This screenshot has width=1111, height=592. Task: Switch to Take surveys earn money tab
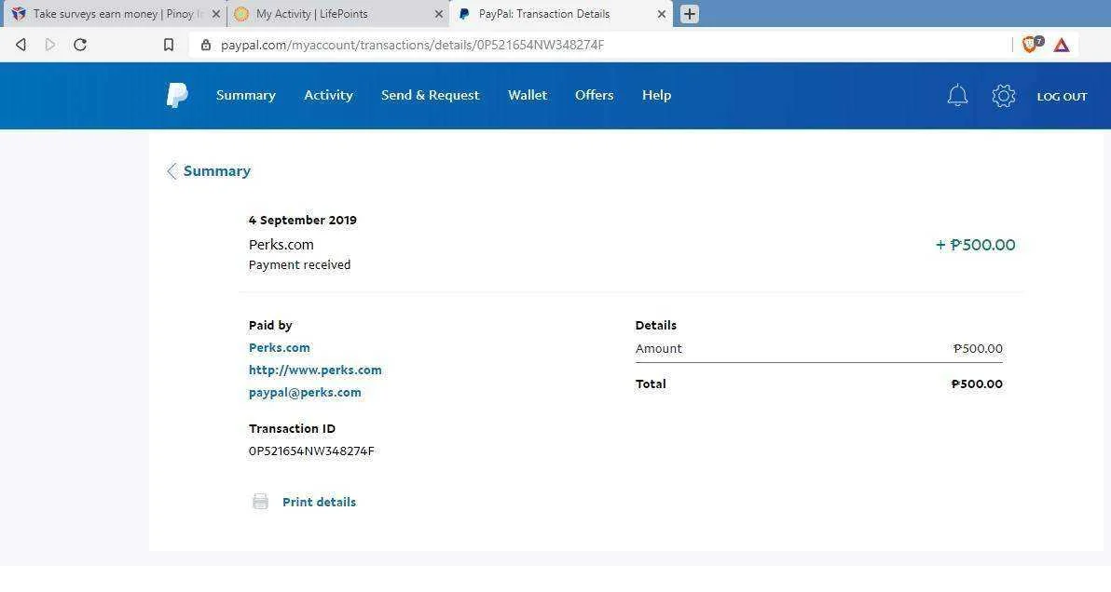[x=114, y=13]
